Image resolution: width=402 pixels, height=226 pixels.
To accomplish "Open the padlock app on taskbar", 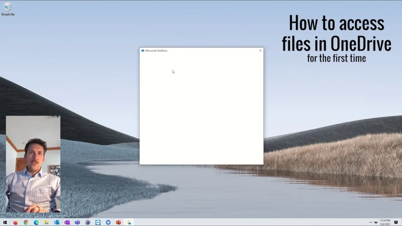I will click(x=88, y=222).
